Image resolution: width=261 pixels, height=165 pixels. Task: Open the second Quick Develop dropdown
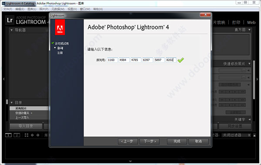click(x=232, y=77)
